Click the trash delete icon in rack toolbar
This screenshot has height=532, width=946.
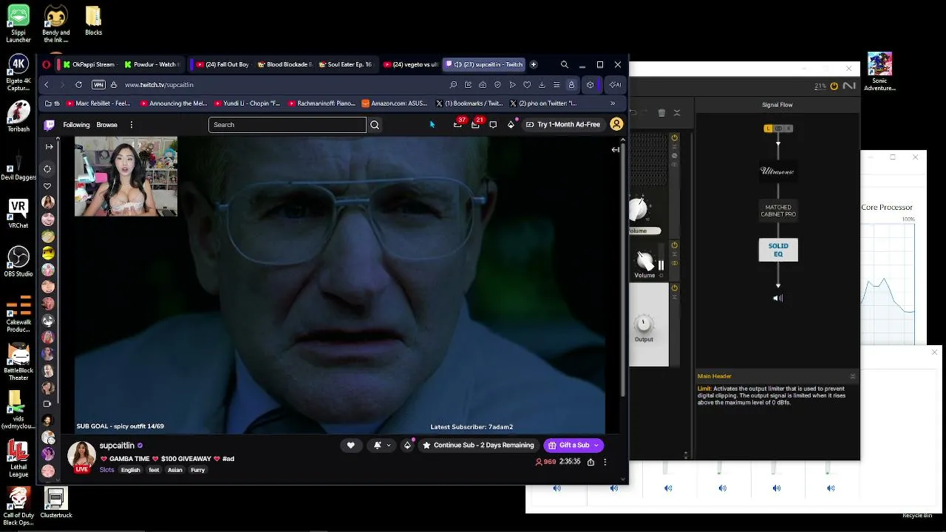tap(661, 113)
